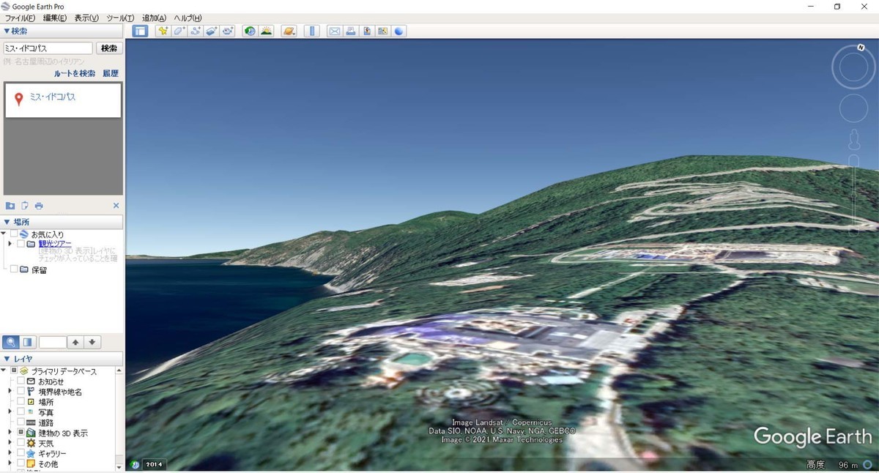
Task: Enable the 場所 layer checkbox
Action: tap(21, 402)
